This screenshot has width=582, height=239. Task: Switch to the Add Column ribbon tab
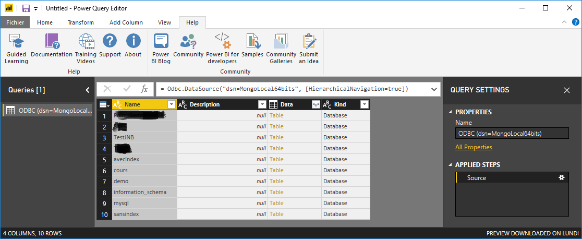(126, 22)
